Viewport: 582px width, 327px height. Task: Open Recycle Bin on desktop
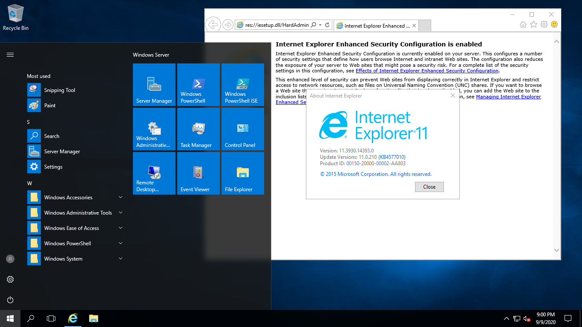point(16,18)
